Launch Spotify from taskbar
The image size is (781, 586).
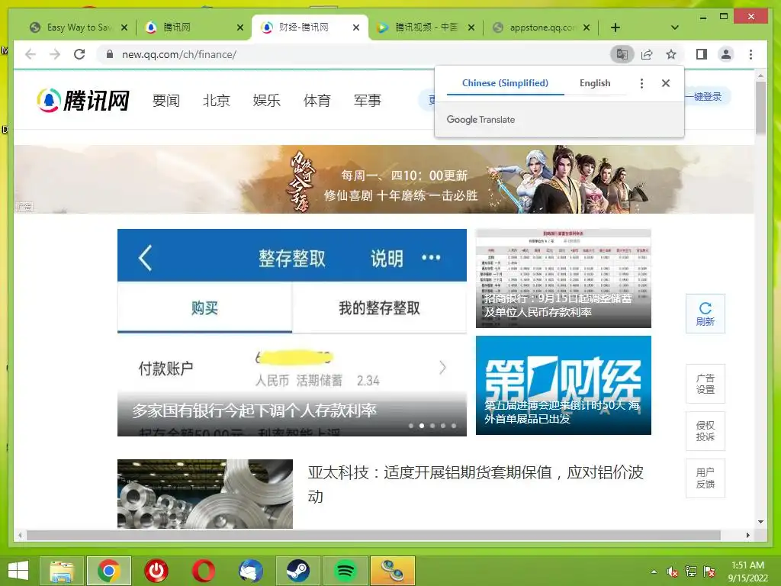click(346, 571)
